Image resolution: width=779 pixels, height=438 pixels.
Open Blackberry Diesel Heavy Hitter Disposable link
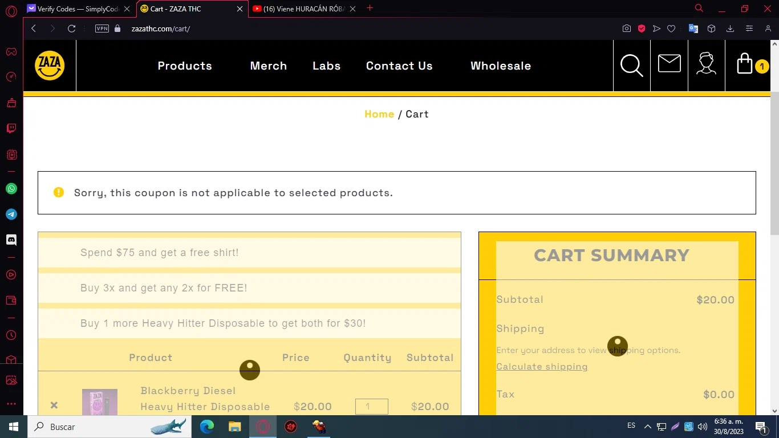pos(205,399)
